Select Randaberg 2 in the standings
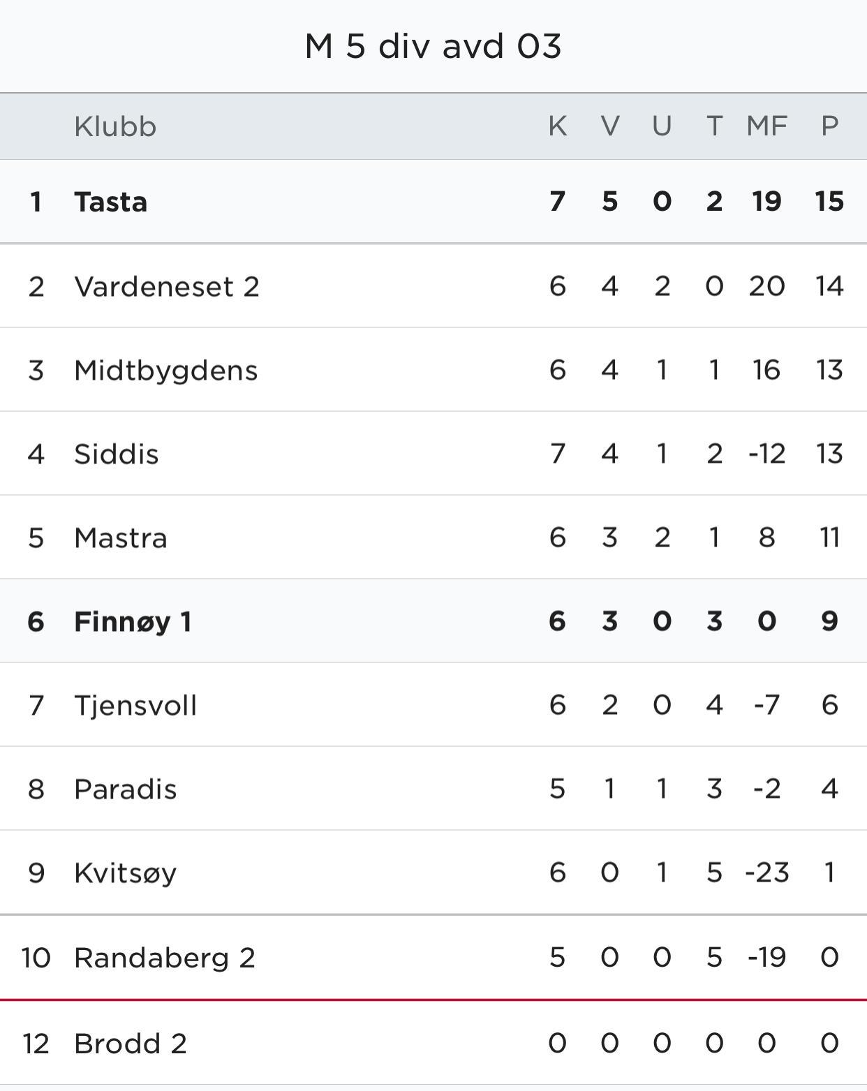 165,958
